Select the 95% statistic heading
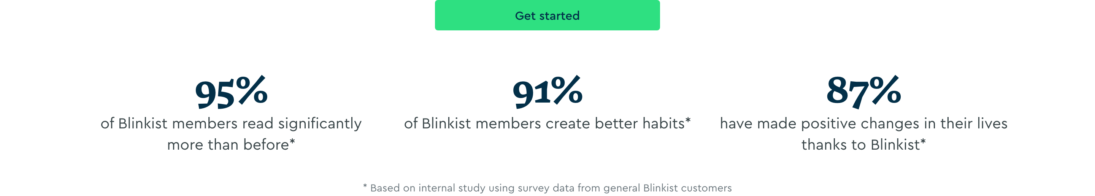Screen dimensions: 1095x196 [231, 91]
